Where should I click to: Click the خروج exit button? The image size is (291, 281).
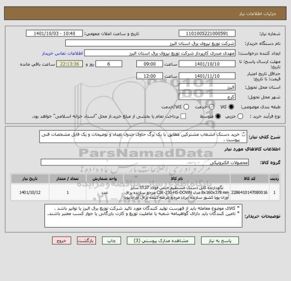[x=62, y=241]
